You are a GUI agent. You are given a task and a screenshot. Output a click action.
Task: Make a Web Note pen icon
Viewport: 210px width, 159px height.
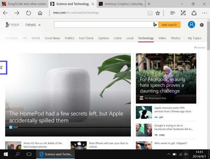[183, 13]
